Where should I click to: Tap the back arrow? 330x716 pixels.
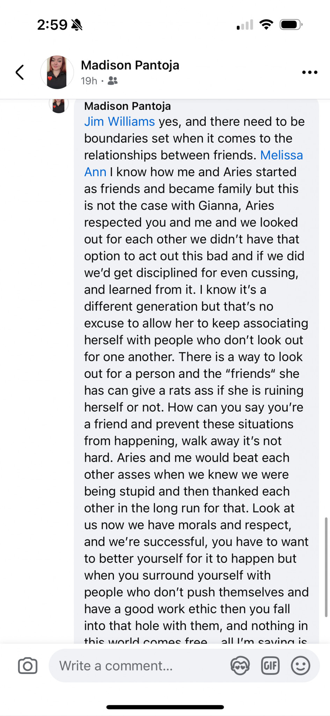click(x=20, y=72)
